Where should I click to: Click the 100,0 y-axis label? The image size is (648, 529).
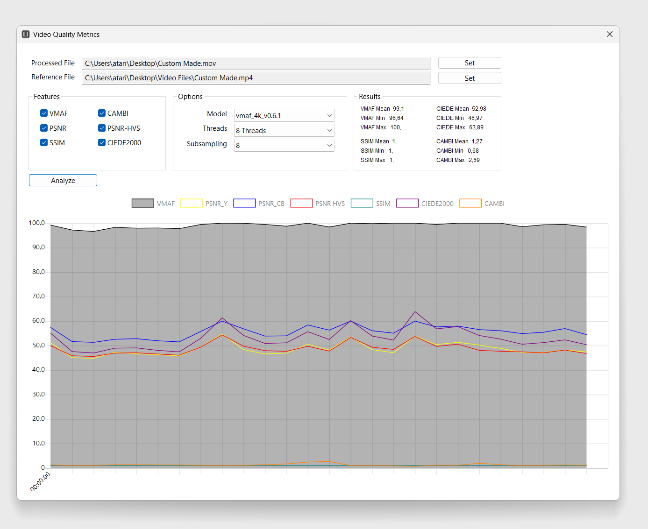[x=36, y=223]
